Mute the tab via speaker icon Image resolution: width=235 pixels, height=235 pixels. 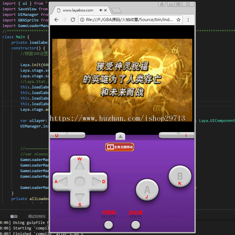pyautogui.click(x=101, y=10)
